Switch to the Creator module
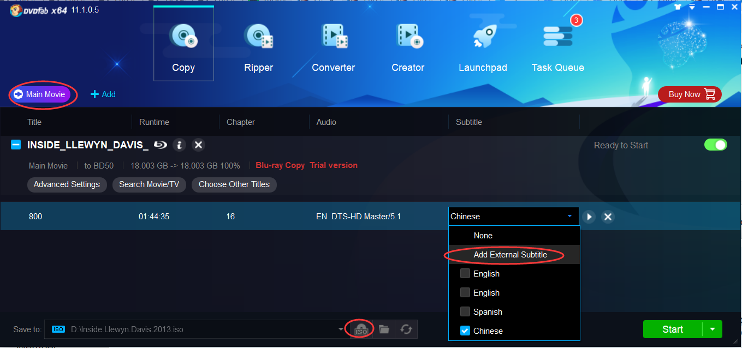Screen dimensions: 742x348 (408, 48)
